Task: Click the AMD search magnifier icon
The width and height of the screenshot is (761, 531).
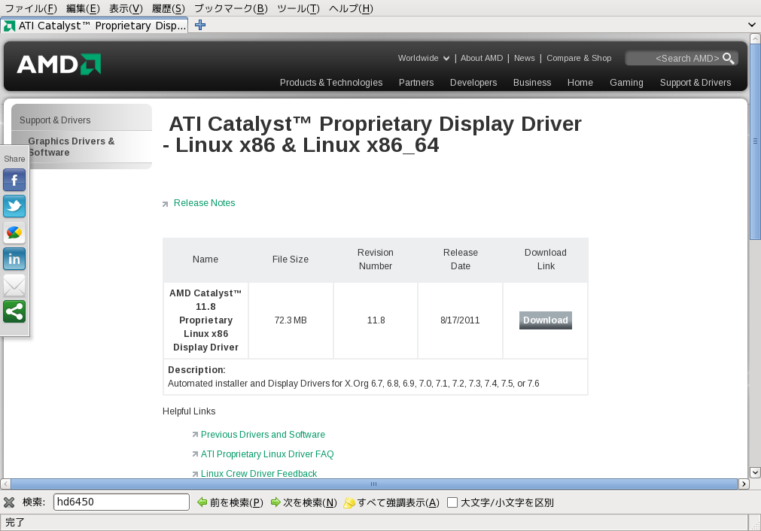Action: [728, 59]
